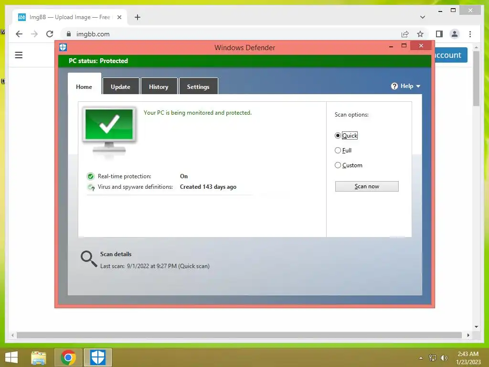Click Chrome forward arrow button

click(34, 34)
